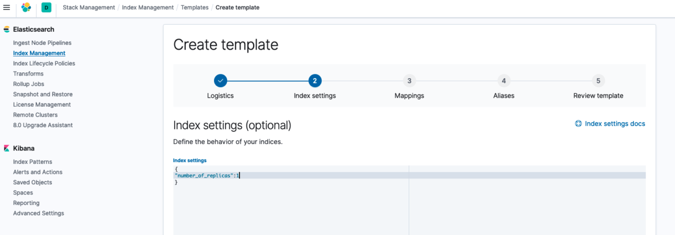Open Ingest Node Pipelines in sidebar
Viewport: 675px width, 235px height.
click(42, 43)
